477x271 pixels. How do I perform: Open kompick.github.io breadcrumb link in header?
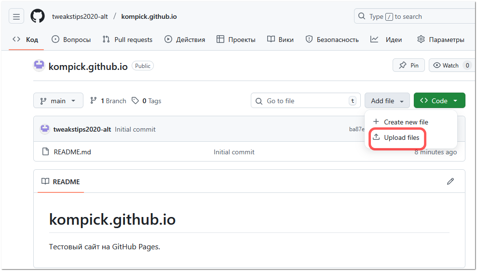pos(149,16)
